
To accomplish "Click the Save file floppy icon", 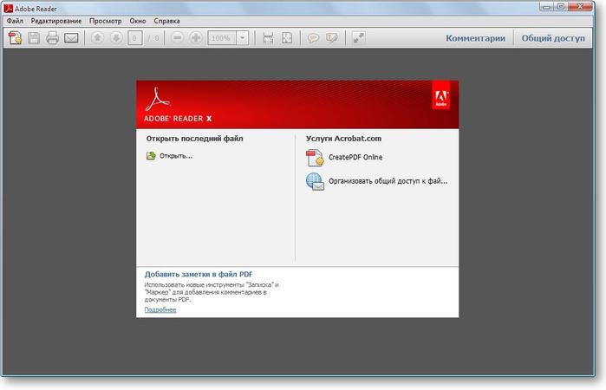I will pyautogui.click(x=34, y=38).
